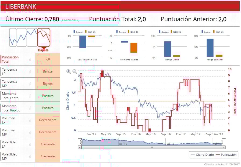Toggle Accion legend in Momento Rápido chart
Screen dimensions: 241x167
point(121,32)
